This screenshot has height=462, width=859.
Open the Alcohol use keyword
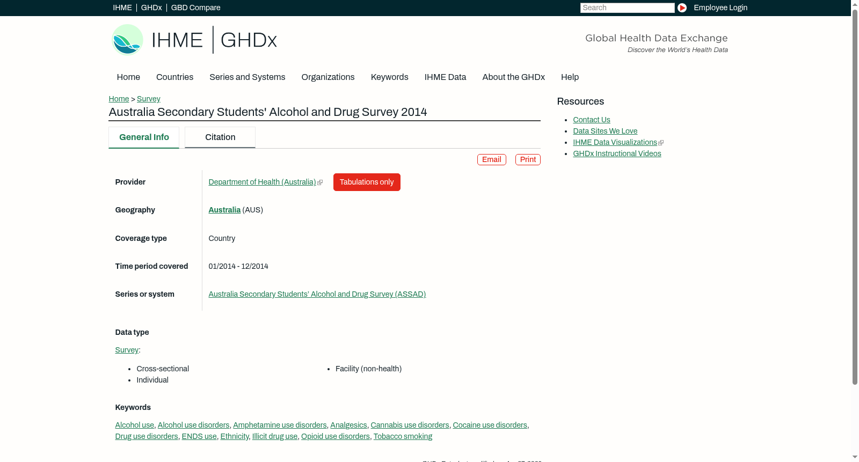tap(135, 425)
